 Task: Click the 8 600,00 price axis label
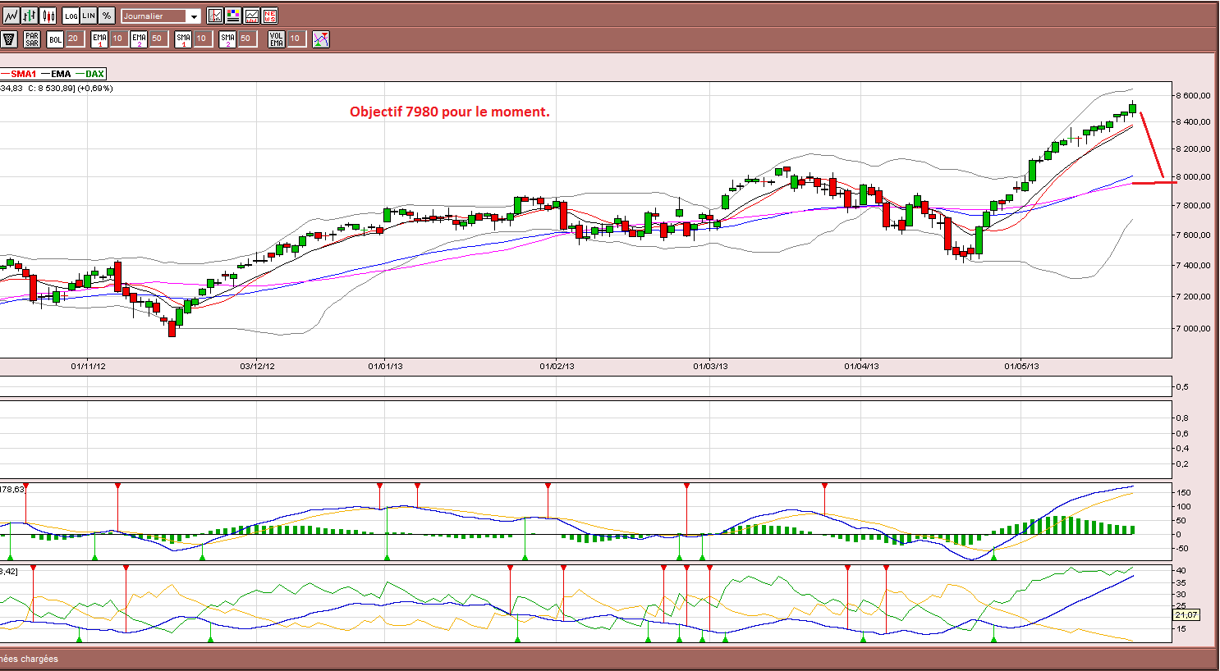pyautogui.click(x=1194, y=95)
